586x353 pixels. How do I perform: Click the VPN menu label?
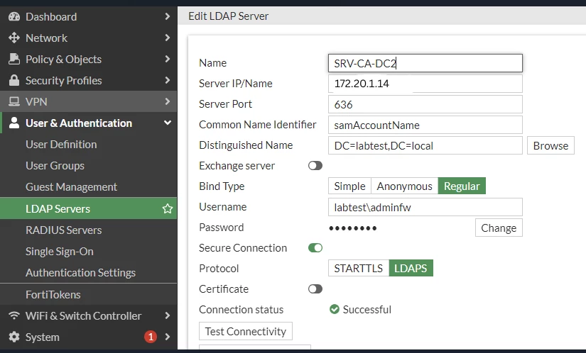36,102
